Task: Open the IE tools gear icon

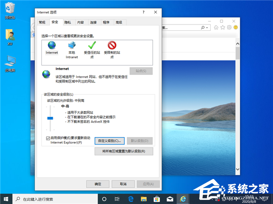Action: point(229,27)
